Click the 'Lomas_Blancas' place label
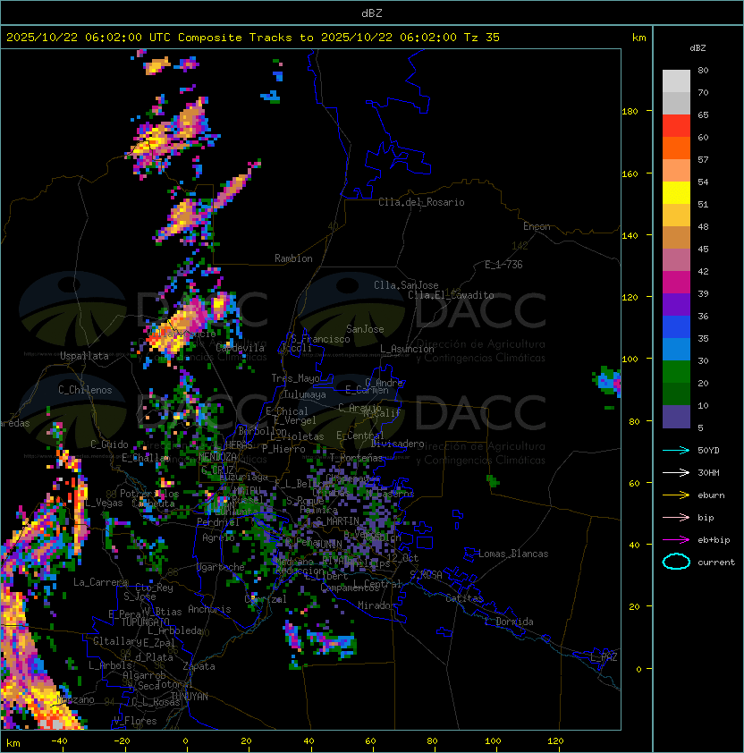Viewport: 744px width, 753px height. point(513,554)
